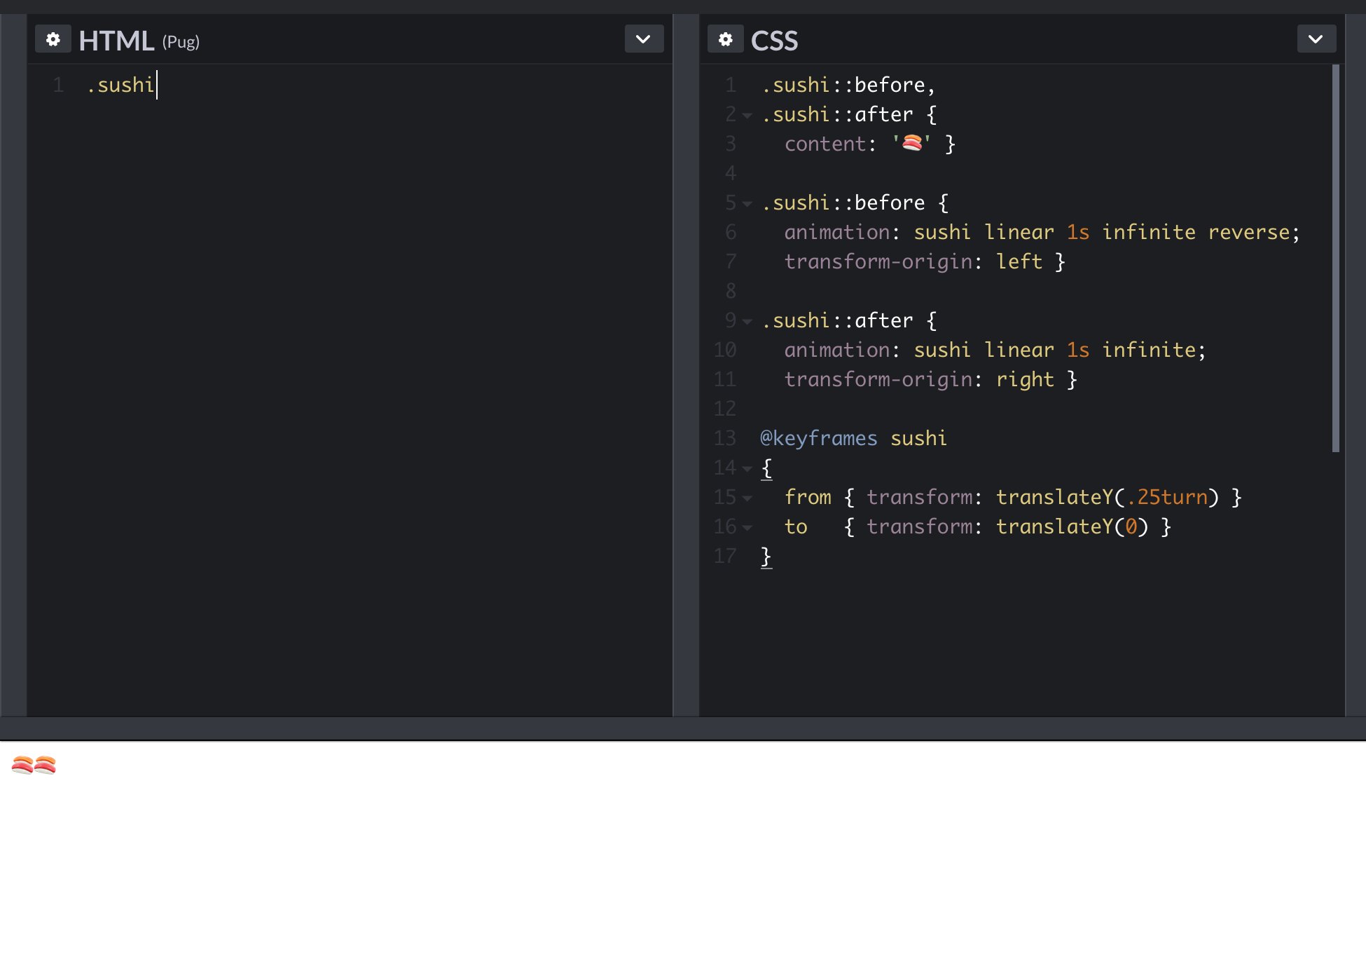Collapse the .sushi::before rule on line 5
The height and width of the screenshot is (980, 1366).
click(746, 204)
